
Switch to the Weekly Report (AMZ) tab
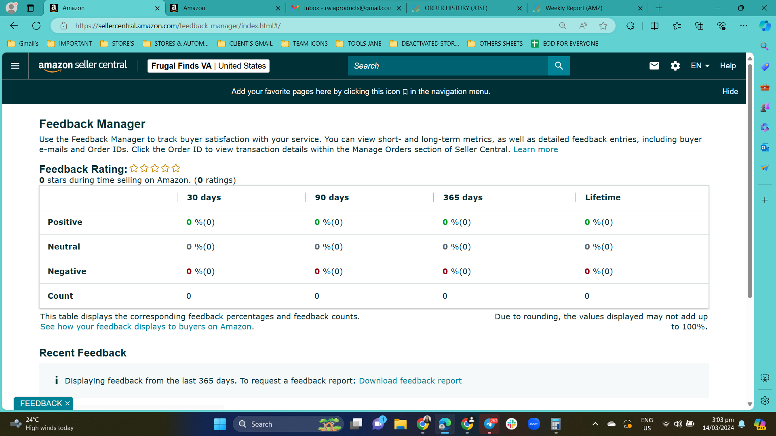click(588, 8)
